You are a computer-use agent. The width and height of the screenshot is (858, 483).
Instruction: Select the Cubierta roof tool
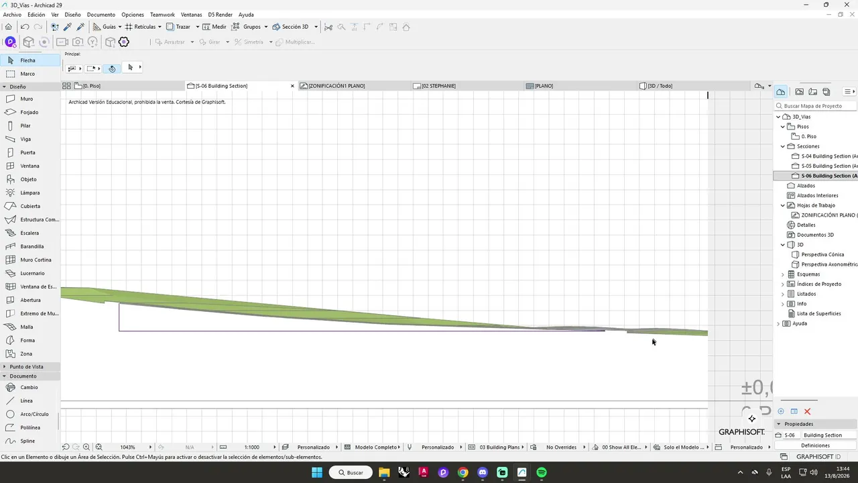29,206
